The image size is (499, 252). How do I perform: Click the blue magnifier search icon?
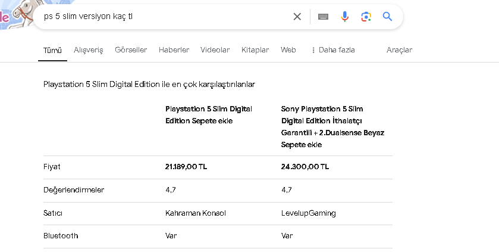388,17
